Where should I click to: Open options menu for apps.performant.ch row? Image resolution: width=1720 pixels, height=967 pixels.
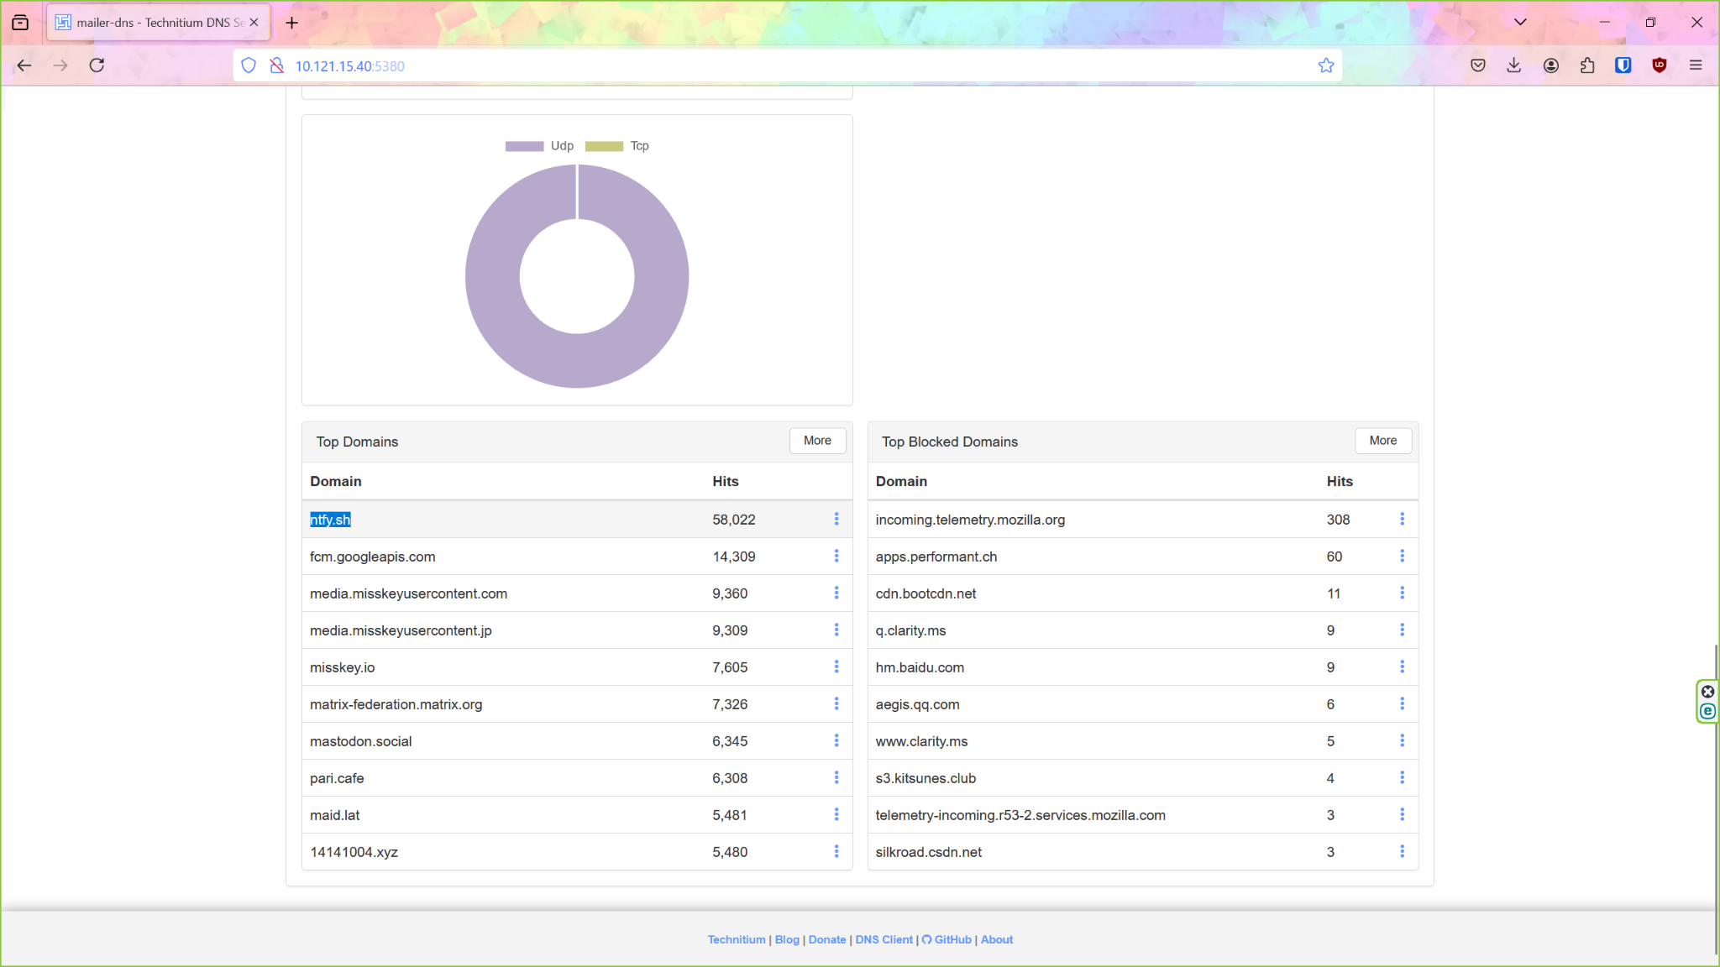[1402, 556]
